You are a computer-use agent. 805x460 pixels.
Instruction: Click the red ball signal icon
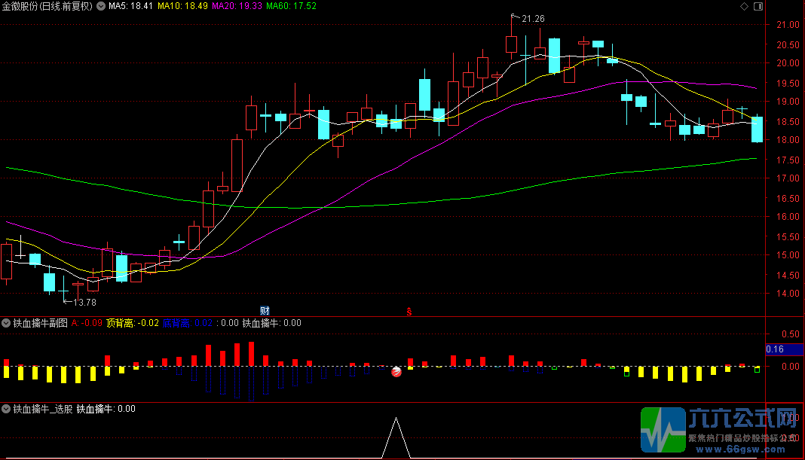[x=396, y=372]
